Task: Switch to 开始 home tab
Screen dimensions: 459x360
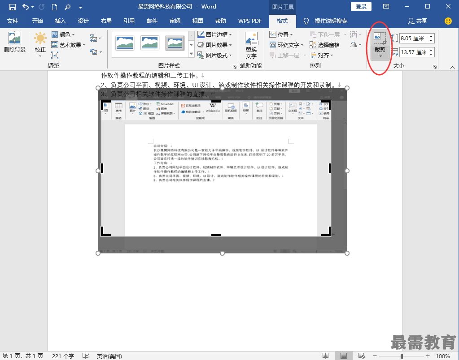Action: tap(38, 21)
